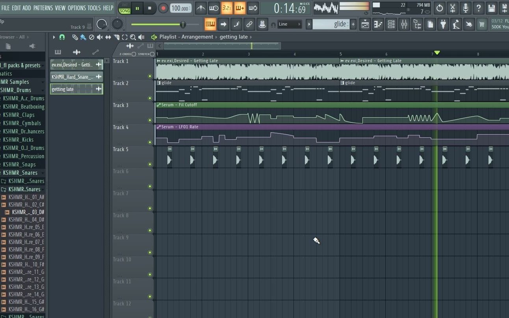Click the main pitch knob
The width and height of the screenshot is (509, 318).
coord(117,24)
